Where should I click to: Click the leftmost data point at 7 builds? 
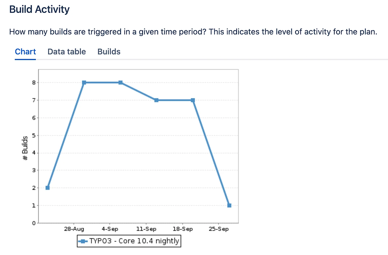click(x=157, y=100)
